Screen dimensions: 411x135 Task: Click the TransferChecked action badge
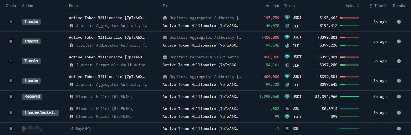pos(40,113)
